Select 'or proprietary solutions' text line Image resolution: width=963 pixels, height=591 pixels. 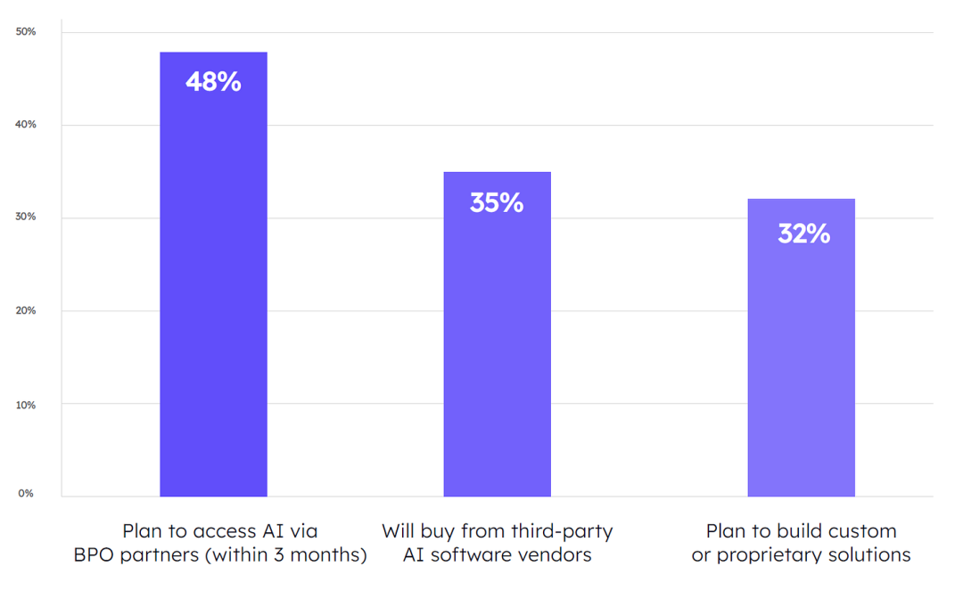pos(801,555)
